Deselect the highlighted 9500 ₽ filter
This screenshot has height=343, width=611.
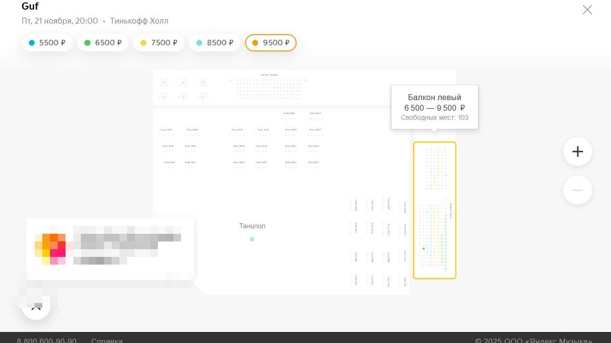coord(271,43)
